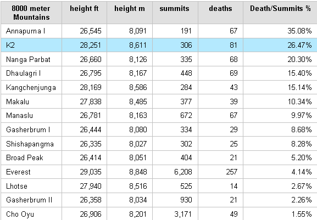The height and width of the screenshot is (220, 317).
Task: Click the Annapurna I row name
Action: pyautogui.click(x=26, y=31)
